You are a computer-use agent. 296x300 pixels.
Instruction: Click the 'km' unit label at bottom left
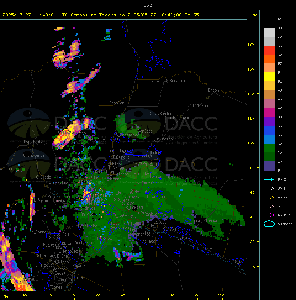(5, 296)
